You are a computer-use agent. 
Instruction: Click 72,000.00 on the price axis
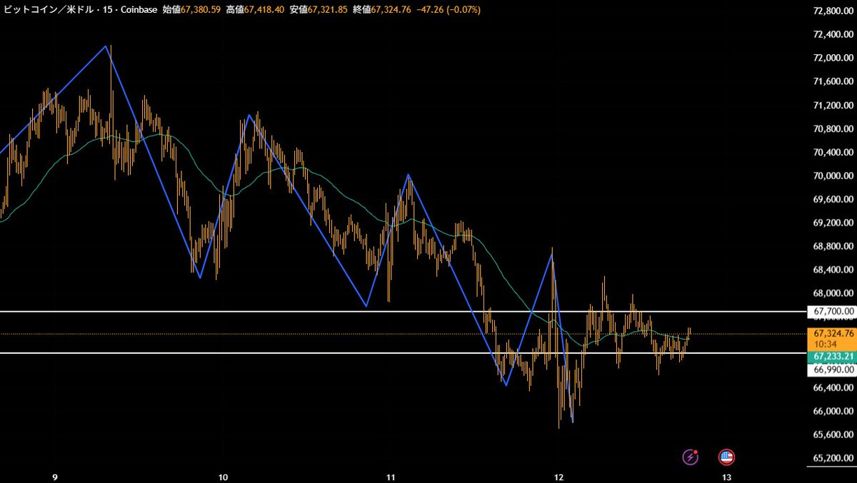click(x=833, y=58)
